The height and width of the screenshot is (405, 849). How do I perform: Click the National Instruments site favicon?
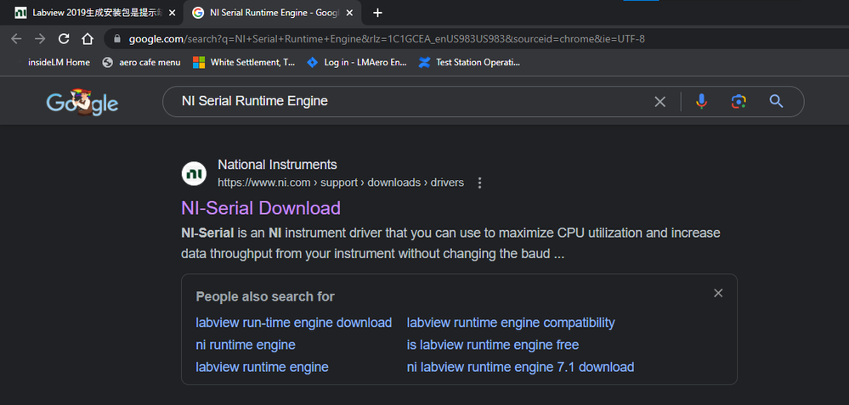click(x=194, y=173)
